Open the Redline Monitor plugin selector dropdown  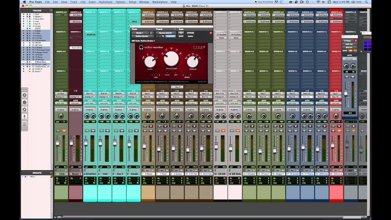142,36
